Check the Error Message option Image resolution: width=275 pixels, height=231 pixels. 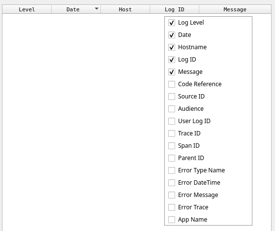(172, 195)
